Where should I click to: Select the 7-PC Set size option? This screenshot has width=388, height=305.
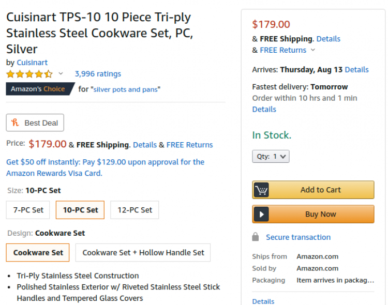pos(28,210)
